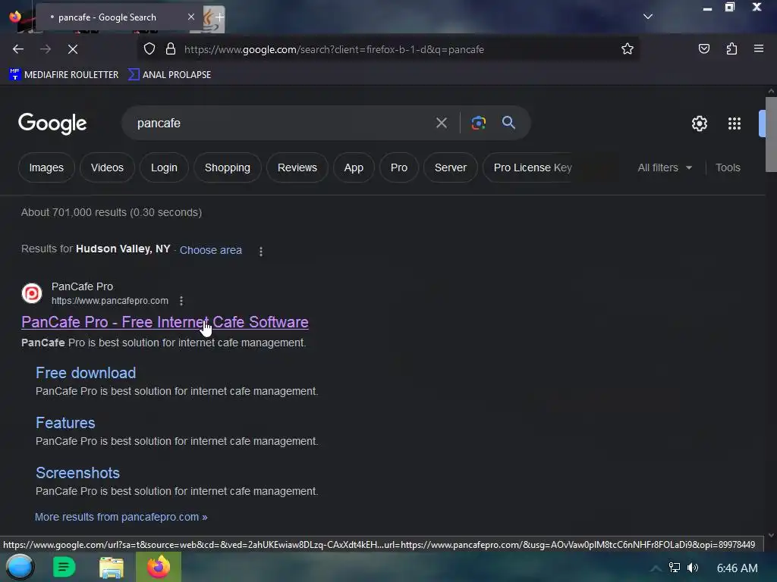Screen dimensions: 777x582
Task: Go to Google homepage via logo
Action: 52,124
